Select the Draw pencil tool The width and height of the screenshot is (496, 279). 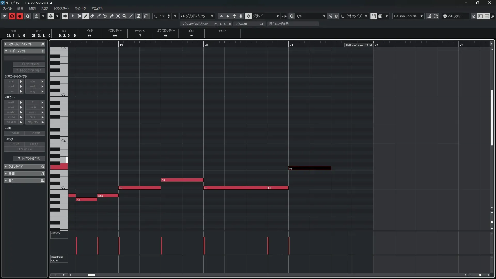86,16
